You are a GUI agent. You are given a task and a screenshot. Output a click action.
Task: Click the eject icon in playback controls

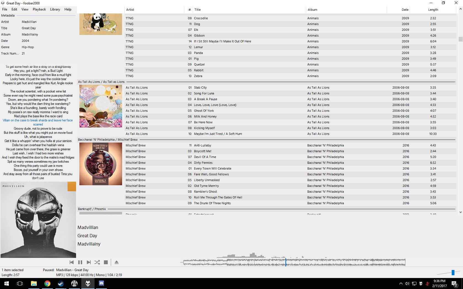click(x=116, y=262)
